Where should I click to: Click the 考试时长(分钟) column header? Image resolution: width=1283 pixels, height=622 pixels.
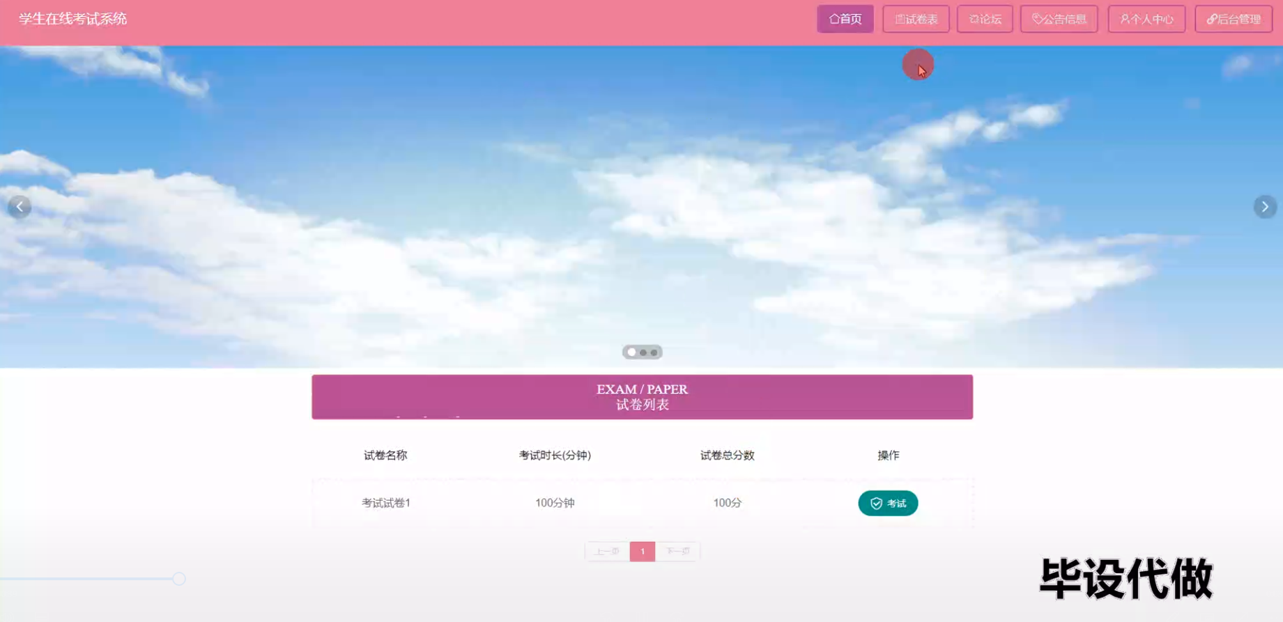point(555,455)
